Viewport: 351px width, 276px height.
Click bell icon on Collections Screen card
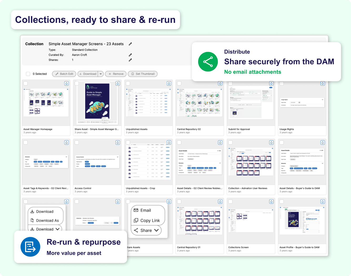coord(271,202)
